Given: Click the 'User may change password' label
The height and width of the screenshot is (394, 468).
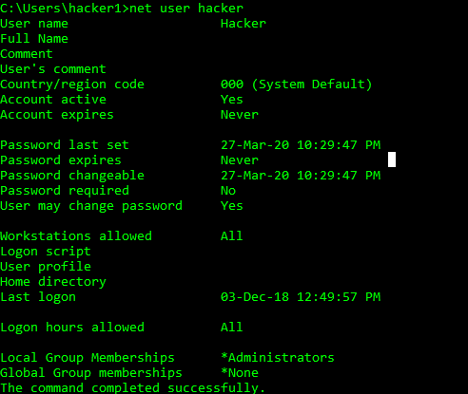Looking at the screenshot, I should click(91, 206).
